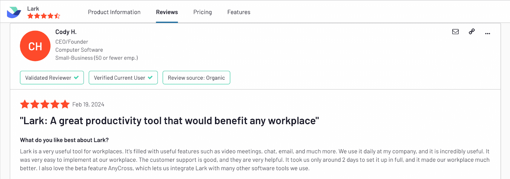Click the CEO/Founder text
Image resolution: width=510 pixels, height=179 pixels.
click(x=72, y=42)
